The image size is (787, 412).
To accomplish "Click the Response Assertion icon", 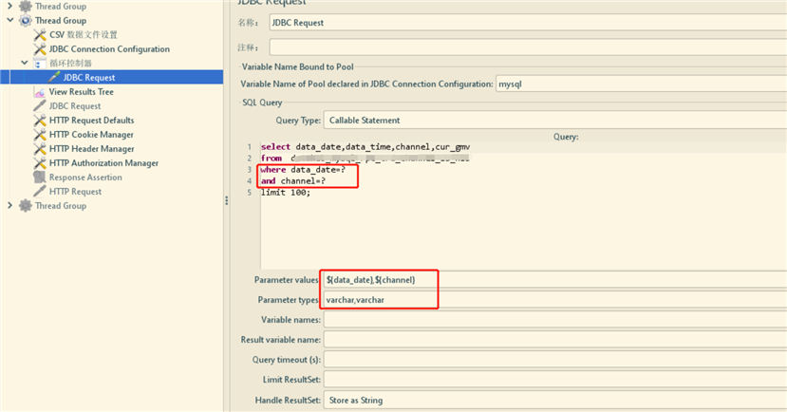I will tap(40, 178).
